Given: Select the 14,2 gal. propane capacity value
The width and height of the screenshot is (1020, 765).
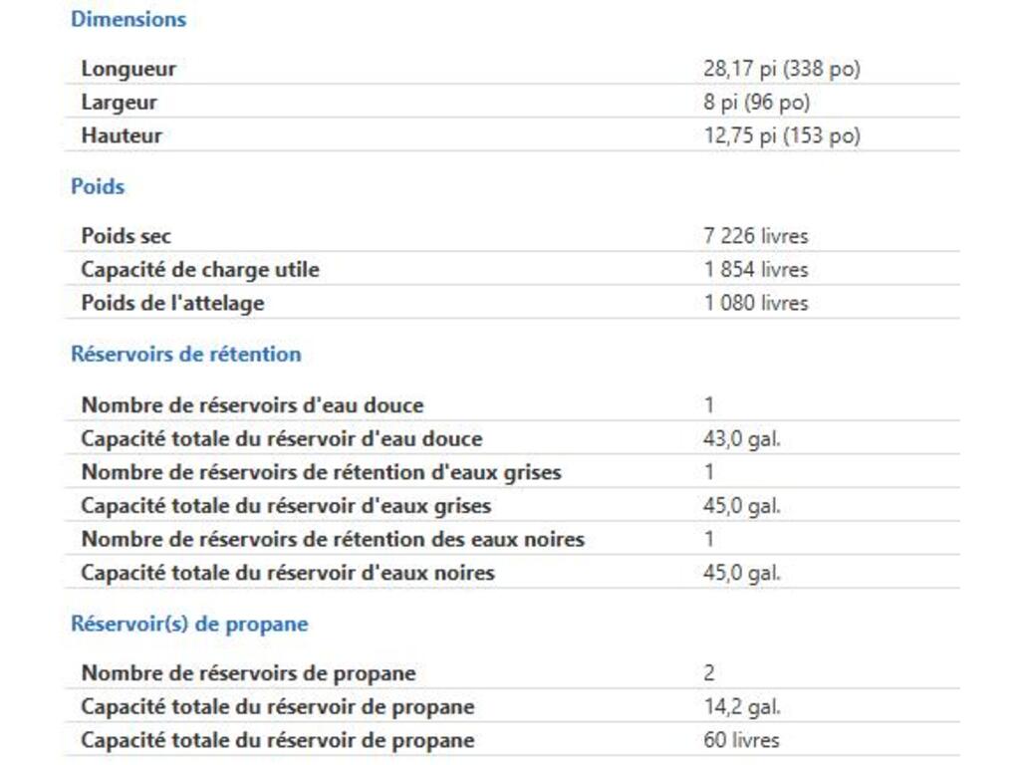Looking at the screenshot, I should coord(741,706).
